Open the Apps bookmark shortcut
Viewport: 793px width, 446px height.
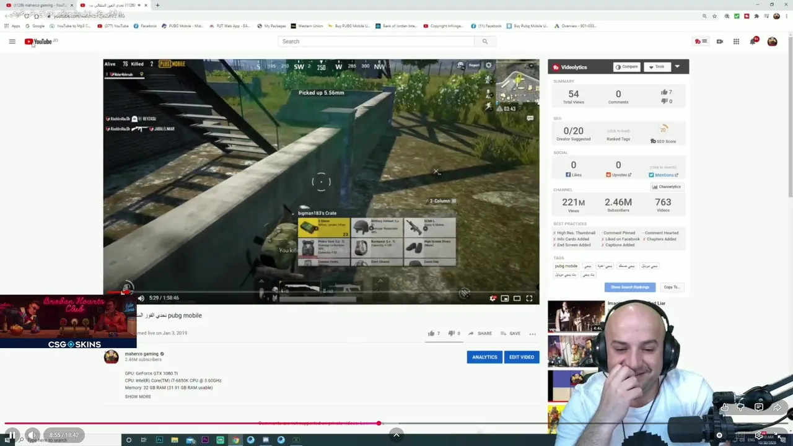click(12, 26)
